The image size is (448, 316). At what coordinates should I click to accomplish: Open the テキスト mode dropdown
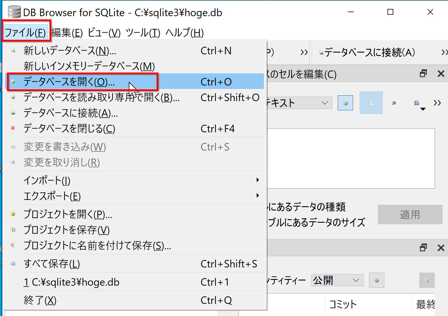coord(299,103)
